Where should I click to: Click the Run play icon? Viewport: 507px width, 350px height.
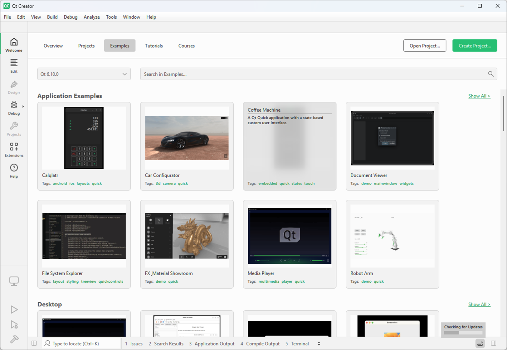pyautogui.click(x=14, y=309)
